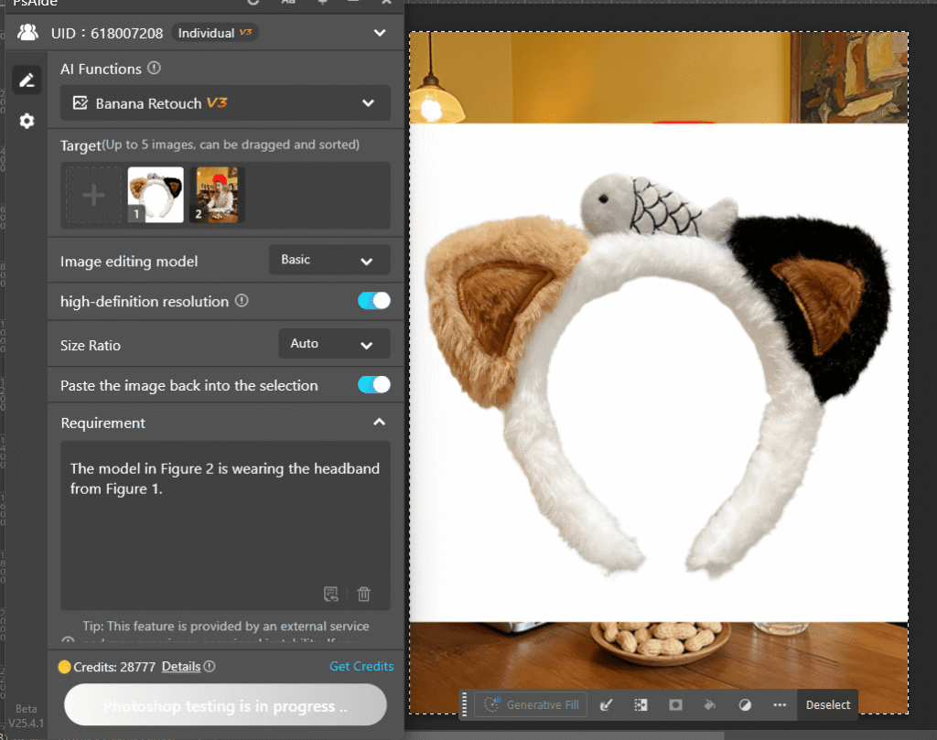Screen dimensions: 937x740
Task: Select the edit pencil icon in the sidebar
Action: coord(27,80)
